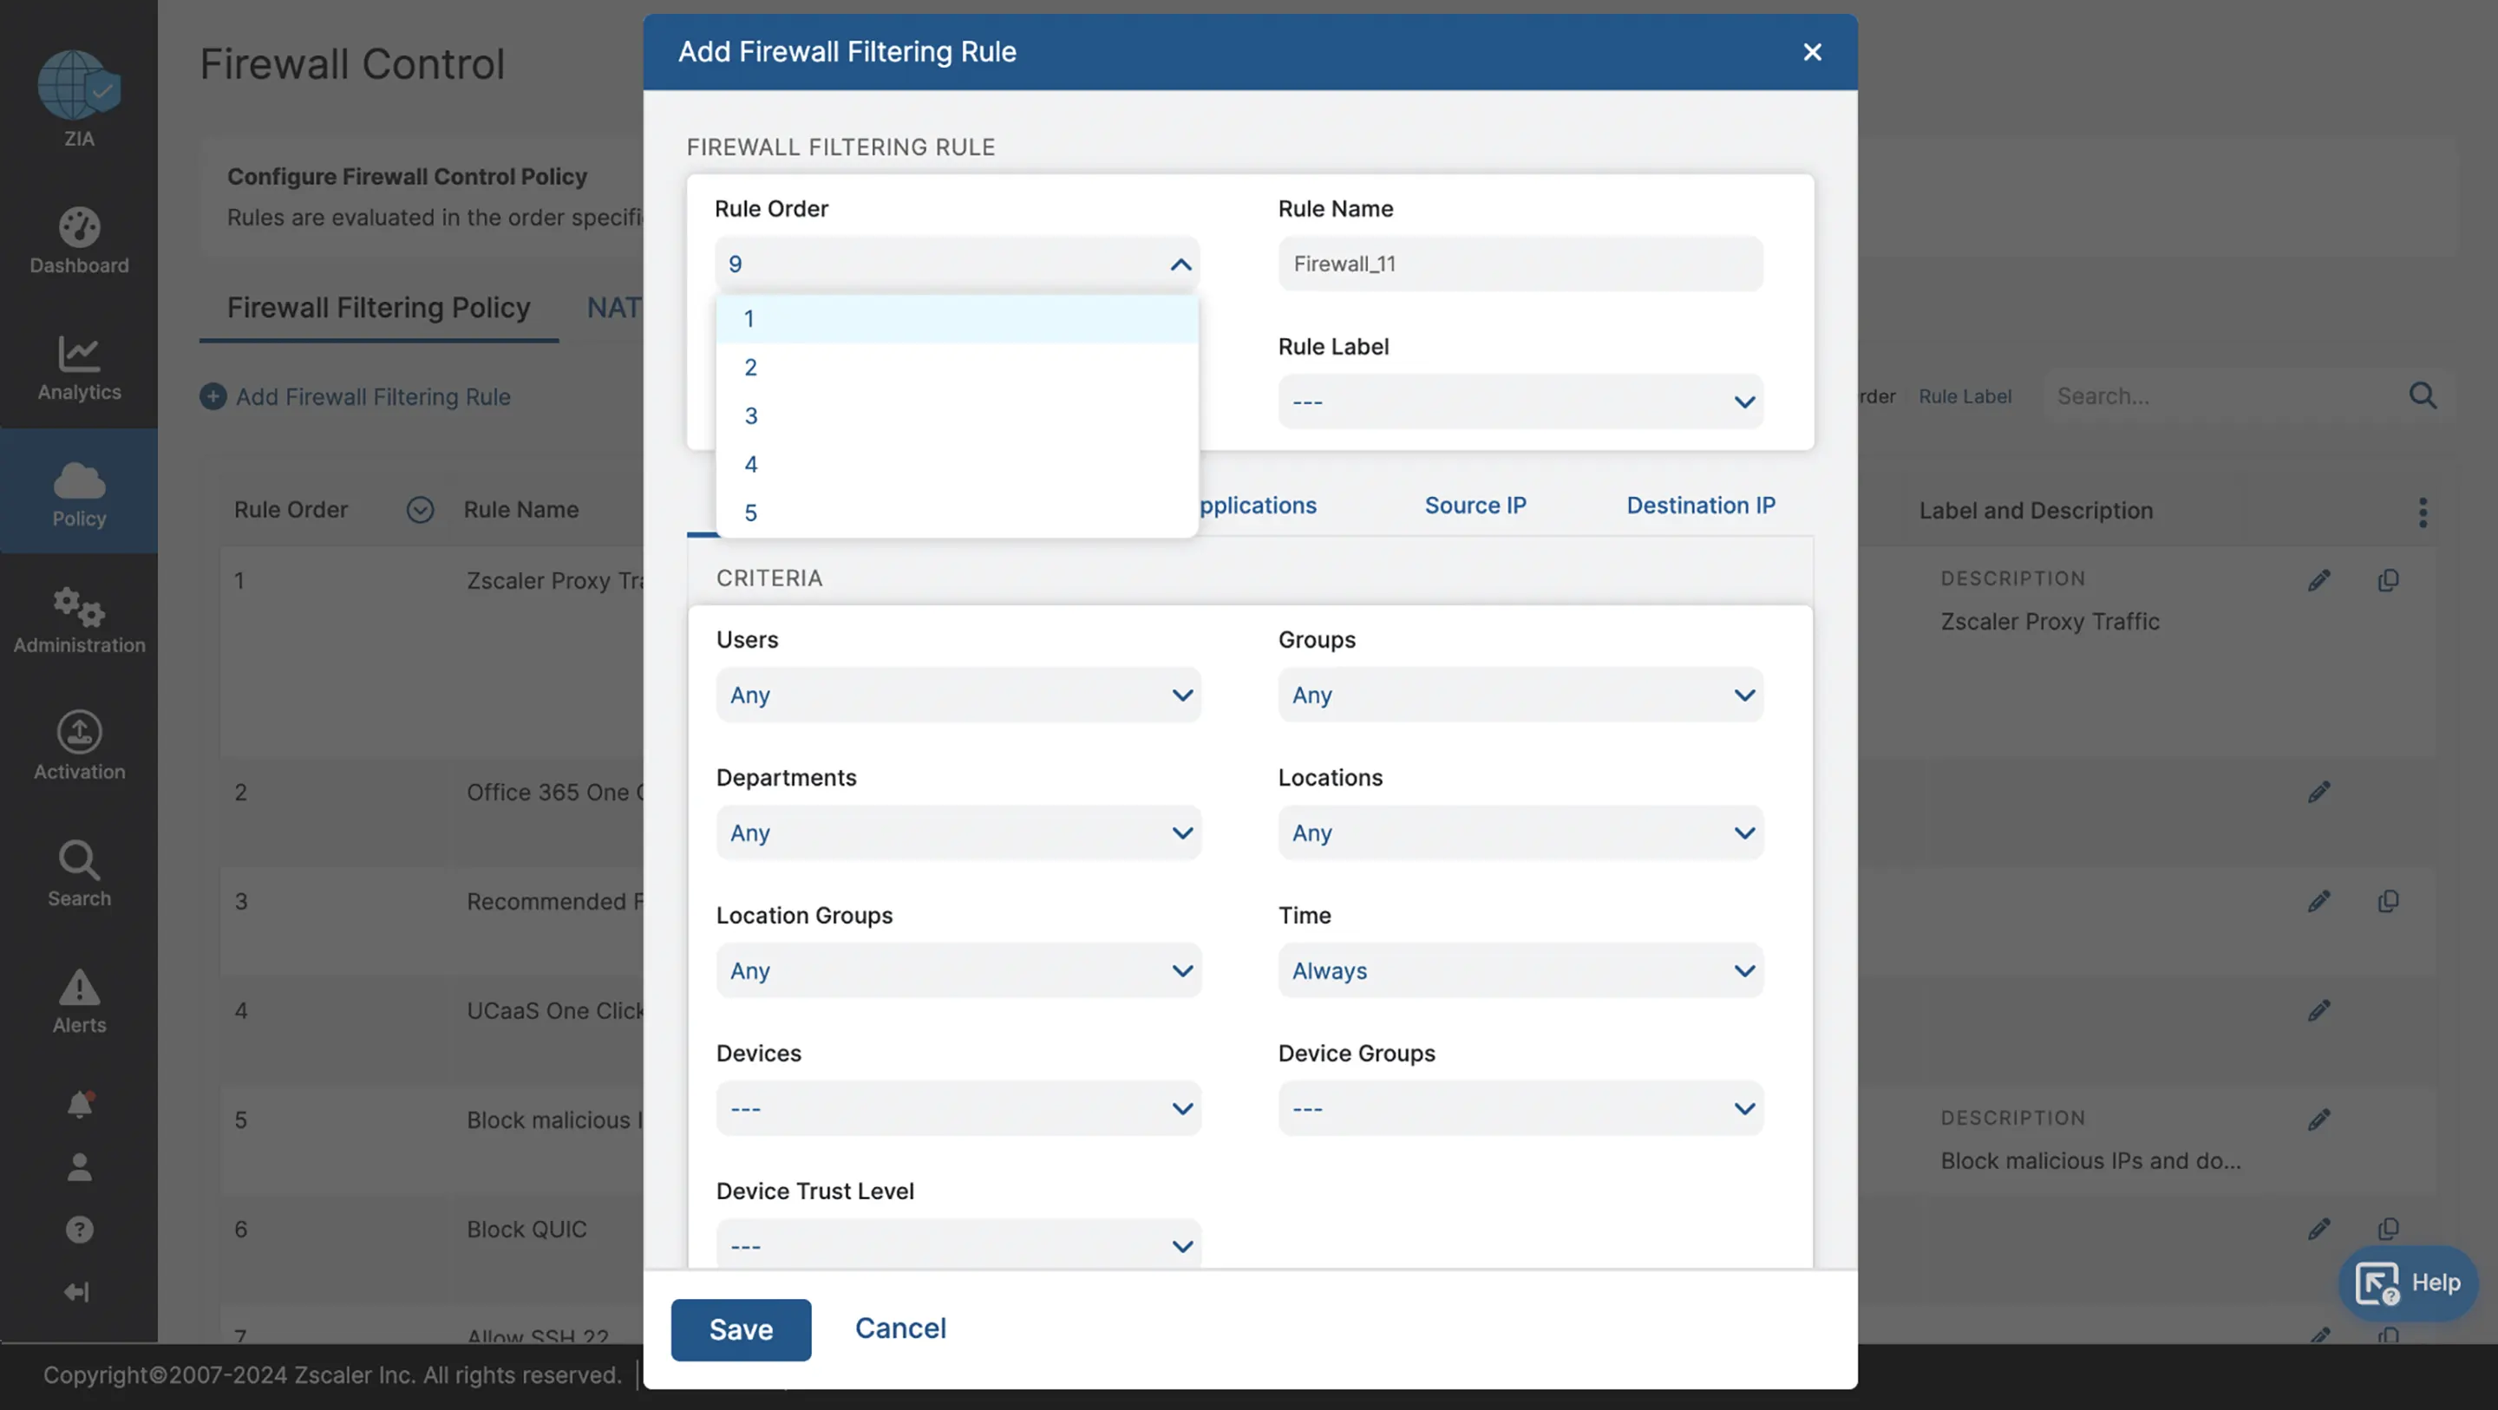Expand the Device Groups dropdown
The width and height of the screenshot is (2498, 1410).
1520,1107
